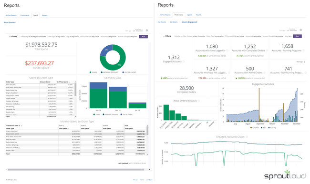Open Terms footer link
This screenshot has width=310, height=184.
click(142, 180)
